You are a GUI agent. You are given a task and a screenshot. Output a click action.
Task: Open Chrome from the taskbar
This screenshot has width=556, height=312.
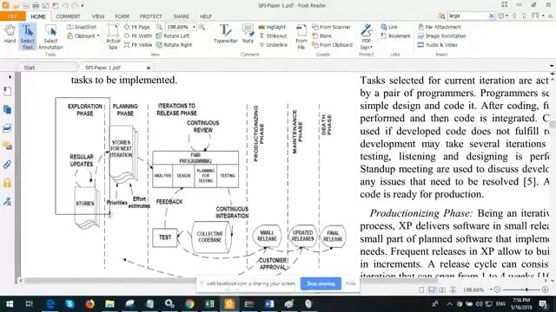click(189, 304)
